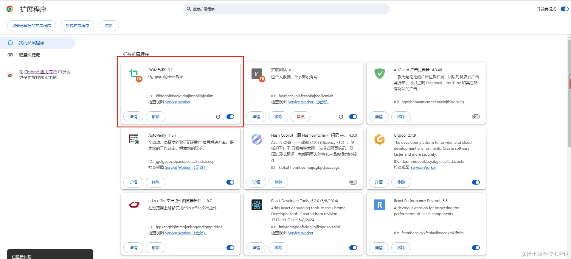Click the keyboard icon beside 键盘快捷键
Image resolution: width=571 pixels, height=259 pixels.
tap(10, 55)
